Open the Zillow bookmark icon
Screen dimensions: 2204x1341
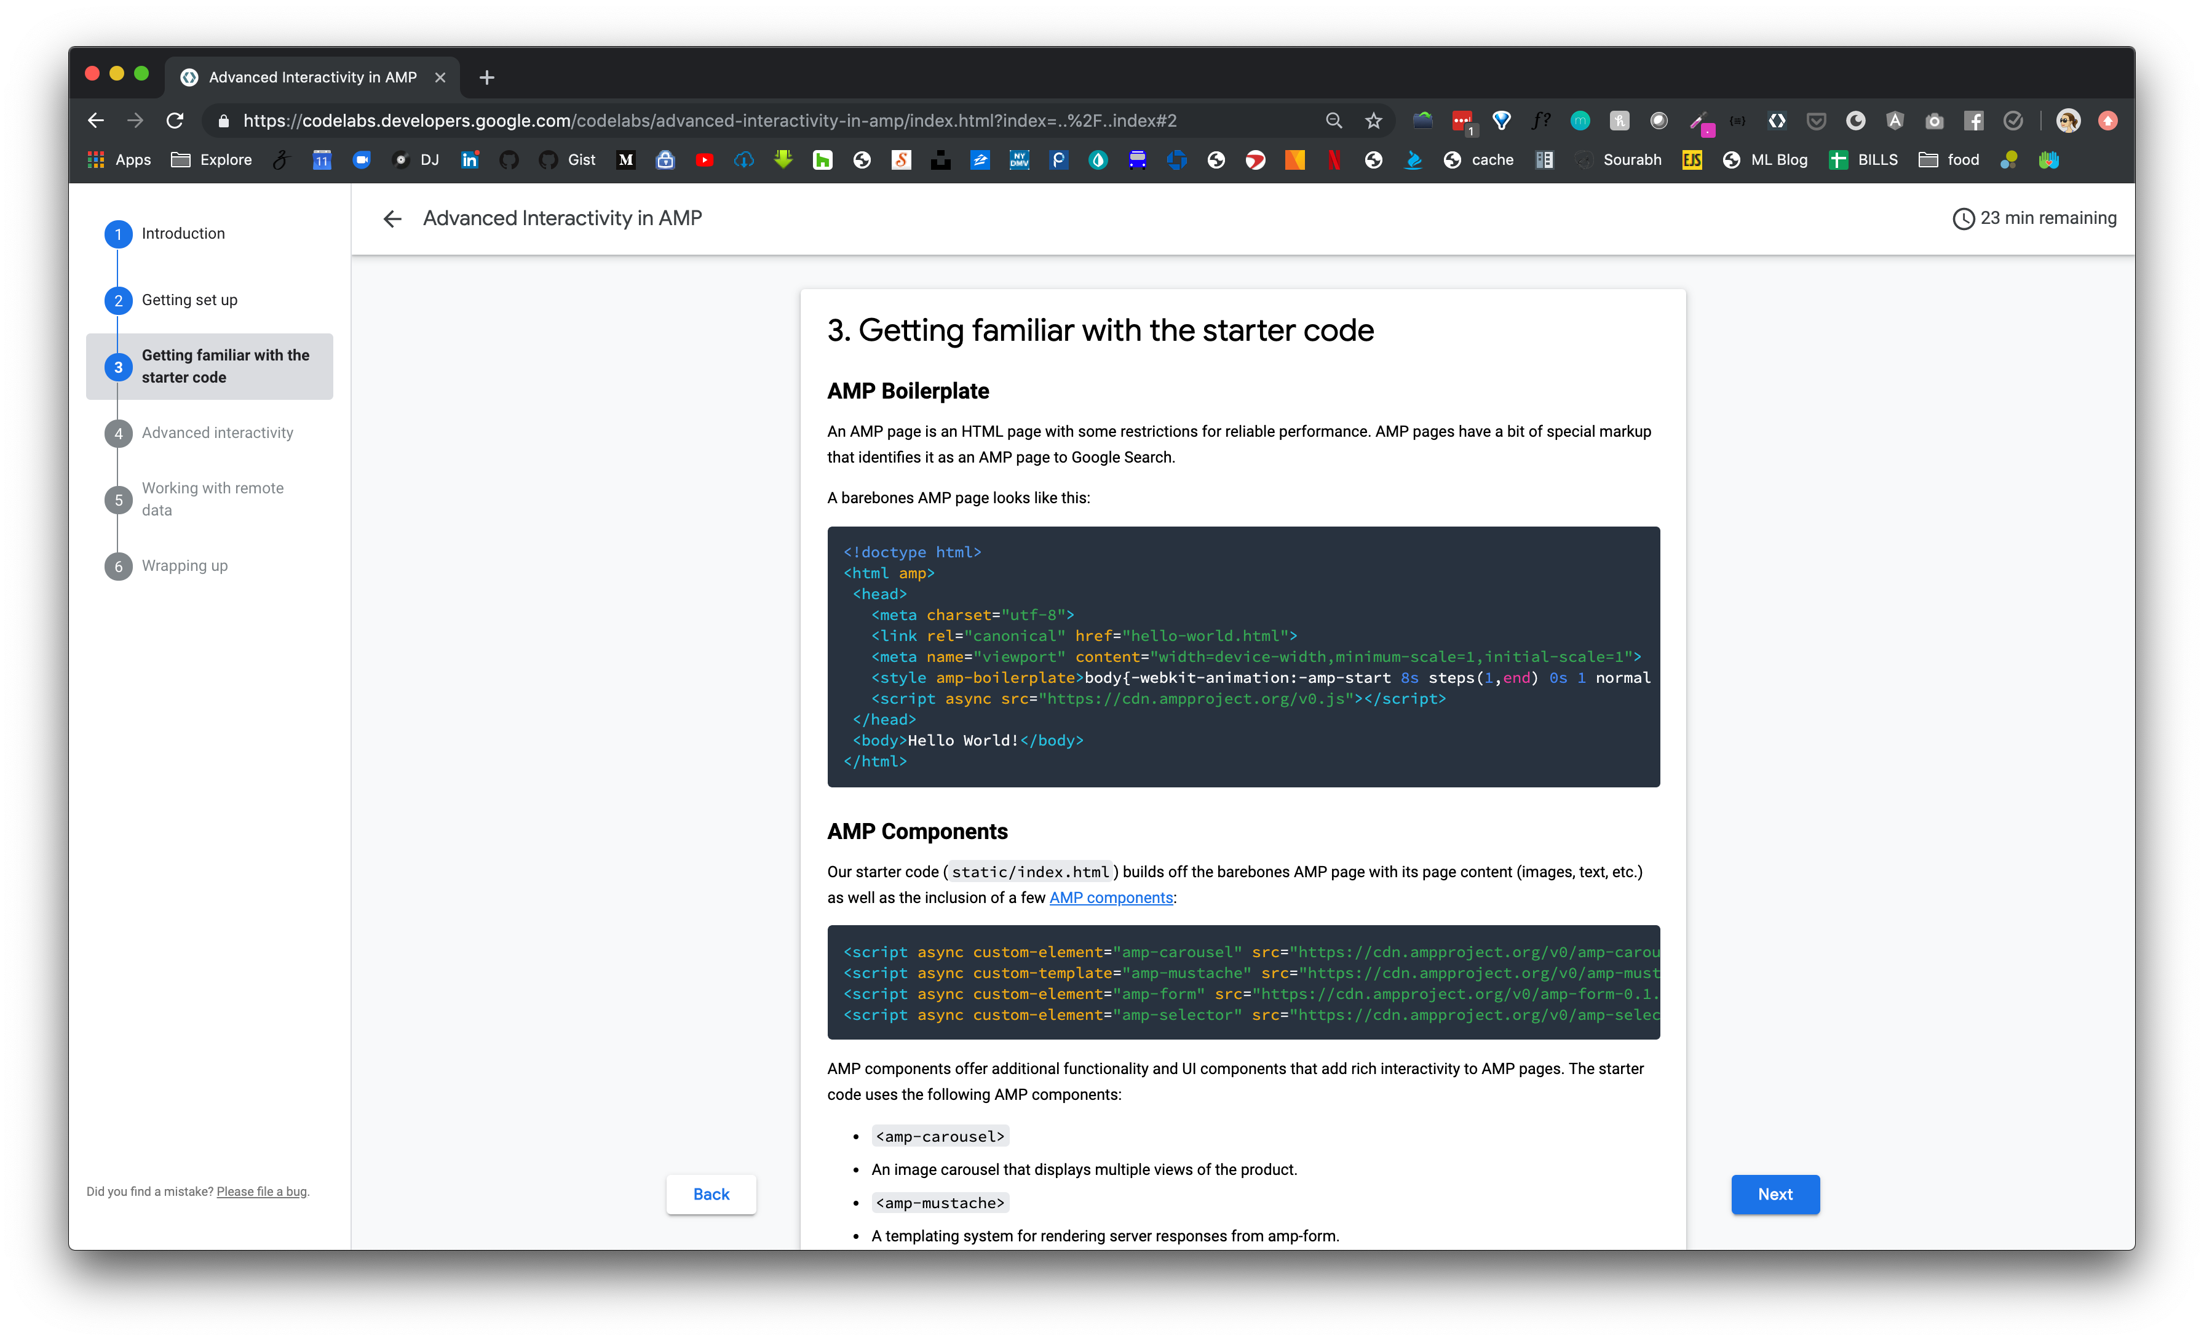[x=980, y=160]
